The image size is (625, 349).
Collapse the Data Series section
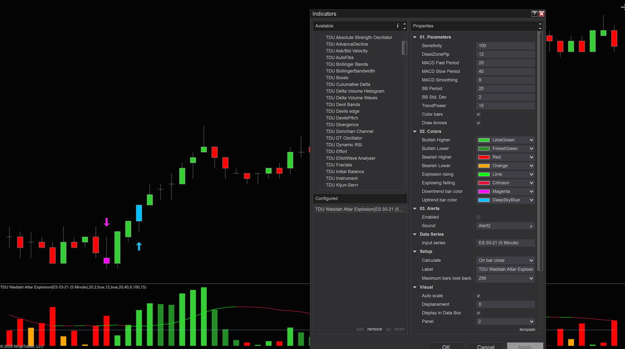click(415, 234)
